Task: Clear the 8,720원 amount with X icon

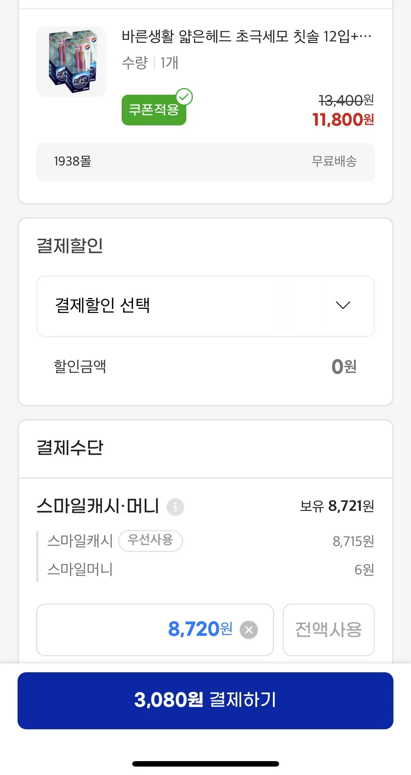Action: tap(249, 630)
